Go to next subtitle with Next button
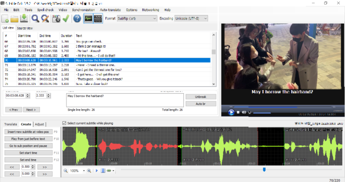The image size is (345, 182). coord(31,110)
